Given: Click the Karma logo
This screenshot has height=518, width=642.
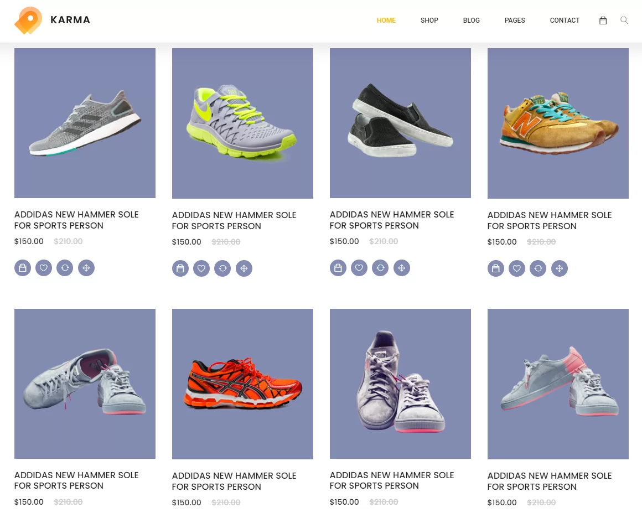Looking at the screenshot, I should coord(53,20).
